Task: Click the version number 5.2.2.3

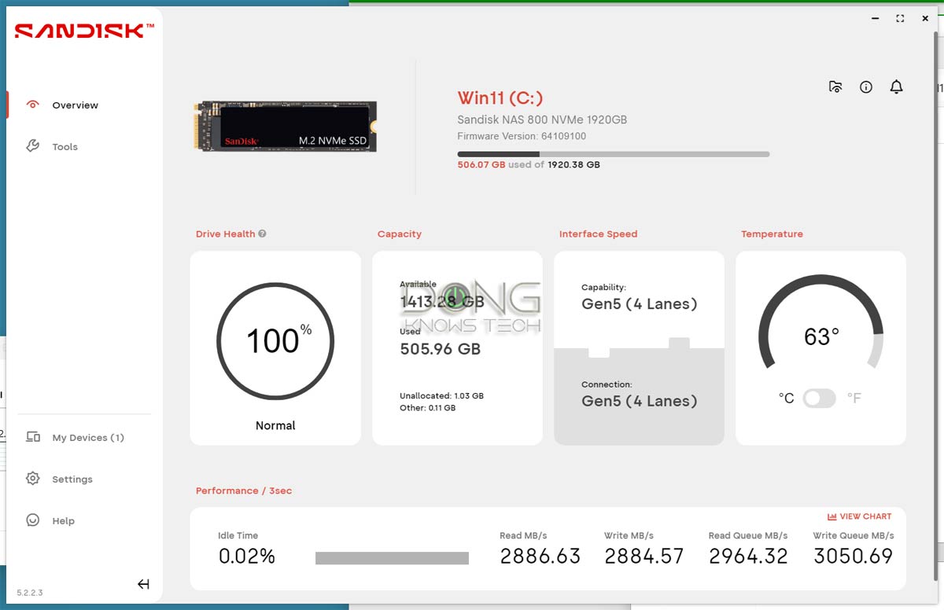Action: coord(30,593)
